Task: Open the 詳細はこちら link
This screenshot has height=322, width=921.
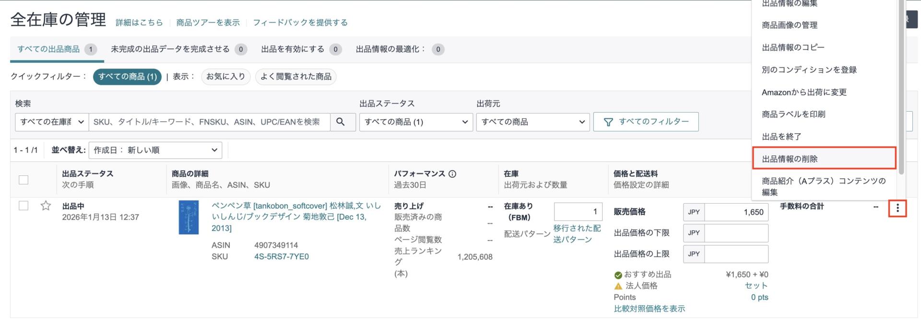Action: pyautogui.click(x=139, y=23)
